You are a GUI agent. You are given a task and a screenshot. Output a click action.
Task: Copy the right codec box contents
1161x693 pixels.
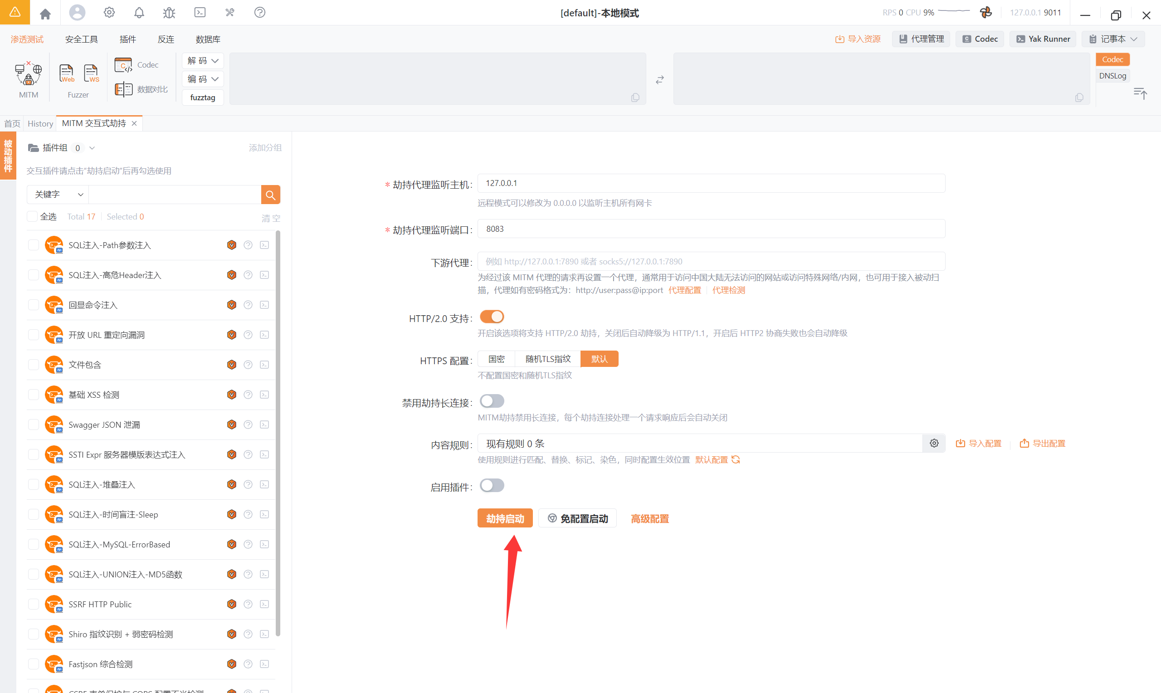pos(1079,98)
